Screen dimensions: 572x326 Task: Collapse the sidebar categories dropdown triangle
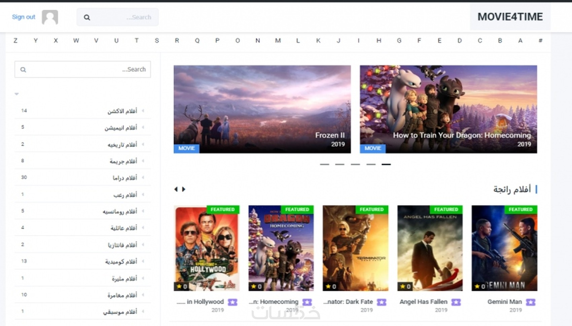click(16, 94)
